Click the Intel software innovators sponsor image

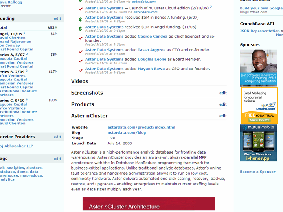click(258, 68)
